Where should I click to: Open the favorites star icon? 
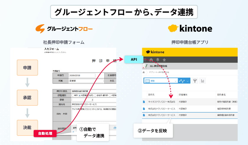[164, 60]
